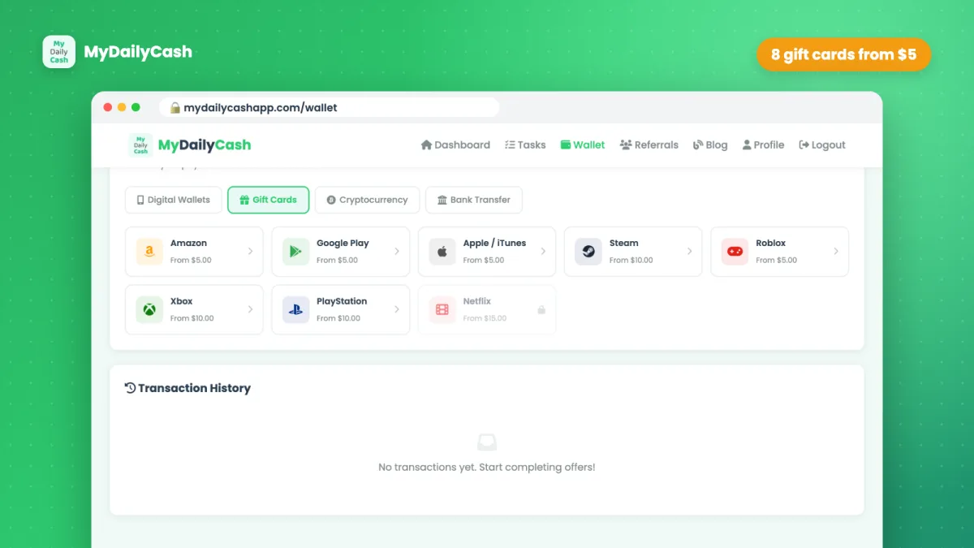Click the Amazon gift card icon
This screenshot has width=974, height=548.
[149, 252]
